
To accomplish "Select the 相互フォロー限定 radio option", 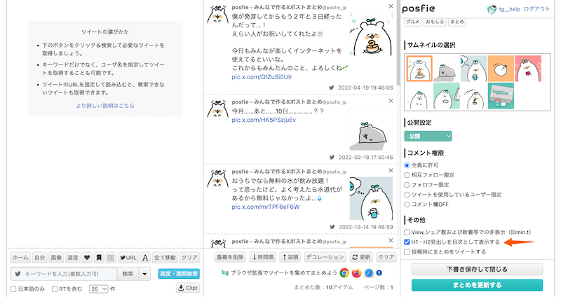I will click(408, 174).
